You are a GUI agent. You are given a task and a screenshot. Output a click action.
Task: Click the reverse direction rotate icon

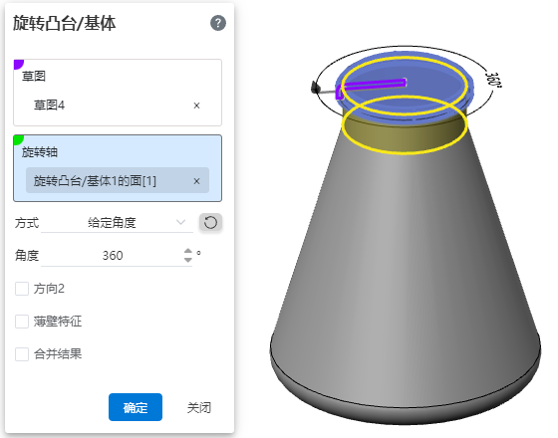click(x=210, y=223)
